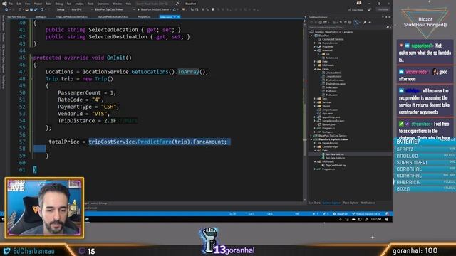
Task: Select appsettings.json in Solution Explorer
Action: tap(331, 117)
